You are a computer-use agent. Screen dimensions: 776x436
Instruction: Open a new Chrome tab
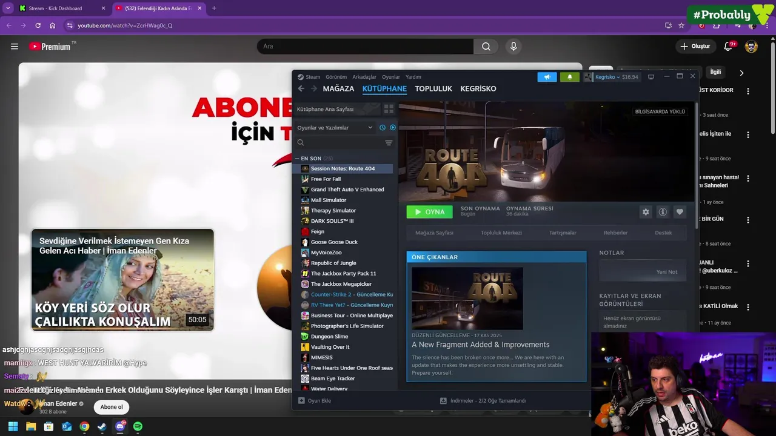[214, 8]
